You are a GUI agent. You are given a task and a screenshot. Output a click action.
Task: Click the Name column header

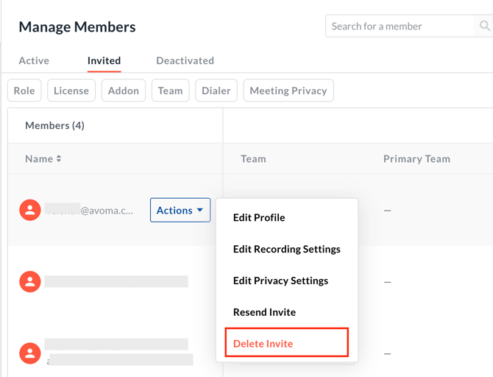point(39,158)
